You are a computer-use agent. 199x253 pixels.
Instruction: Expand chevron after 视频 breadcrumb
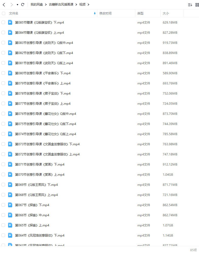coord(88,5)
